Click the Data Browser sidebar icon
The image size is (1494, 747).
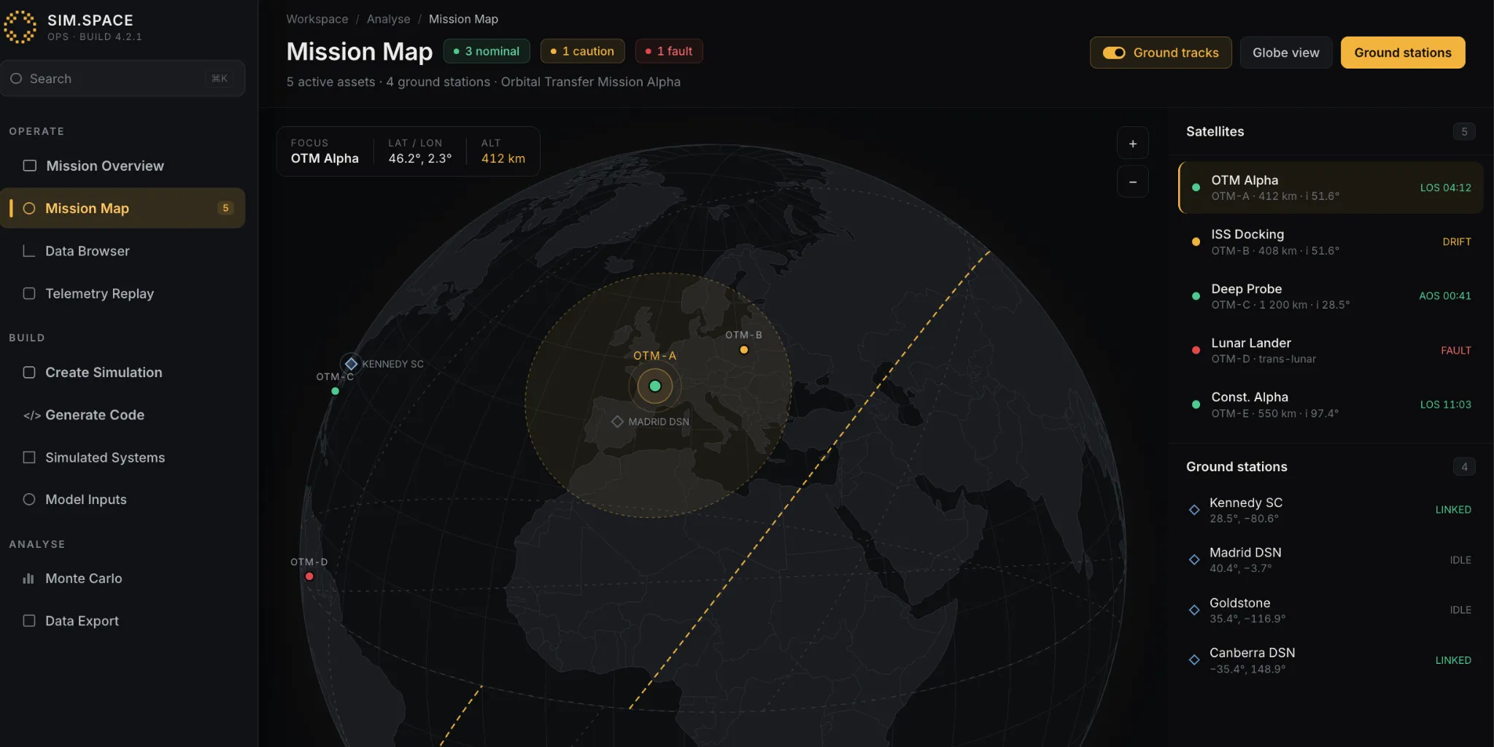[29, 251]
